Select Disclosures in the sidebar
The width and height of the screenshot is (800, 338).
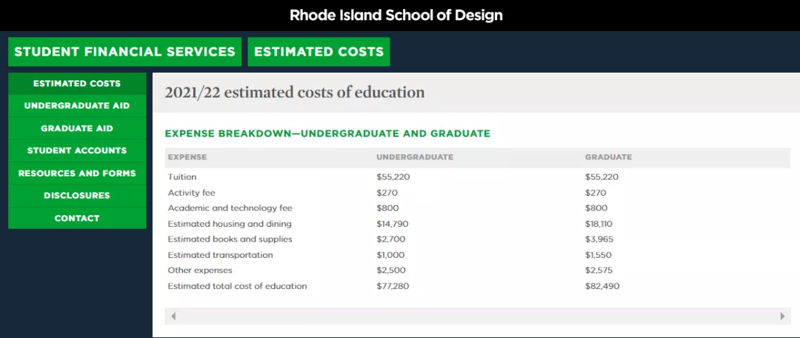[77, 196]
